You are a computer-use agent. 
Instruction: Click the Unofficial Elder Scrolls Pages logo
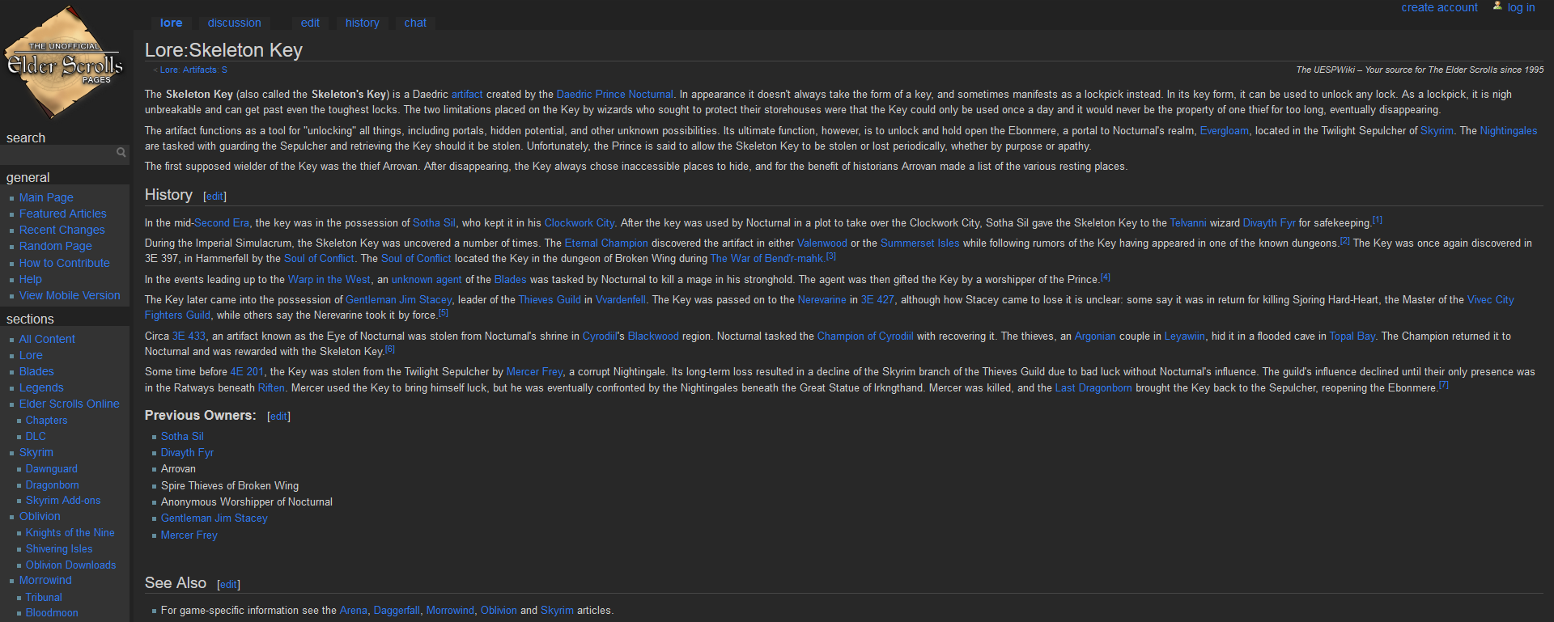(66, 63)
